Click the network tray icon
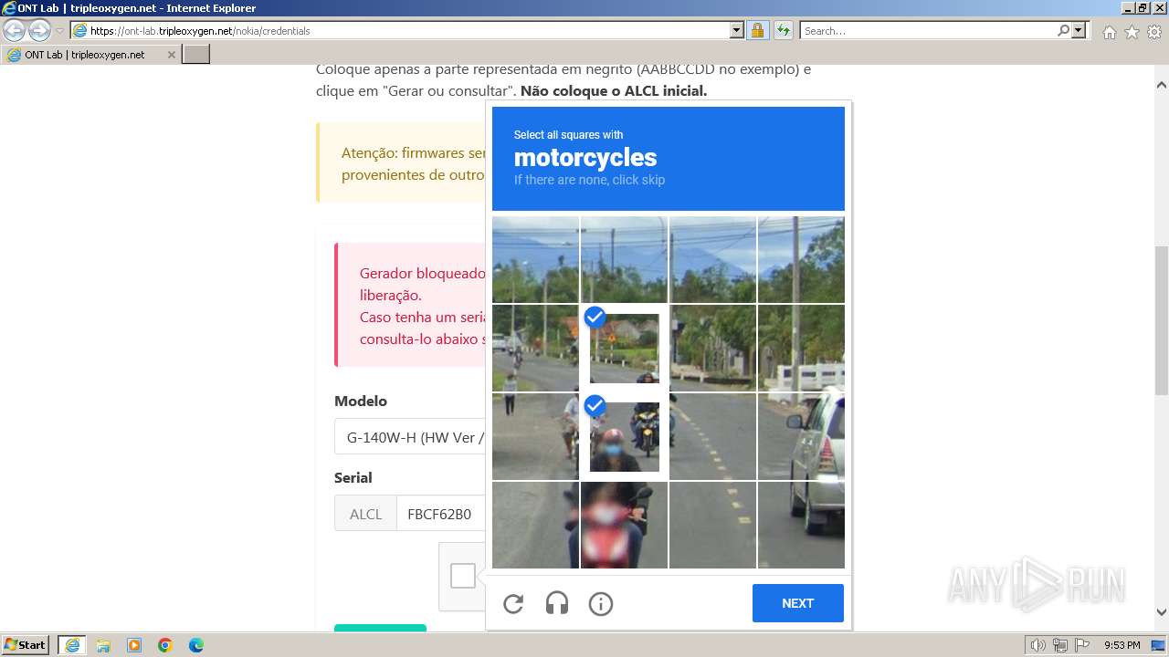The width and height of the screenshot is (1169, 657). 1060,645
